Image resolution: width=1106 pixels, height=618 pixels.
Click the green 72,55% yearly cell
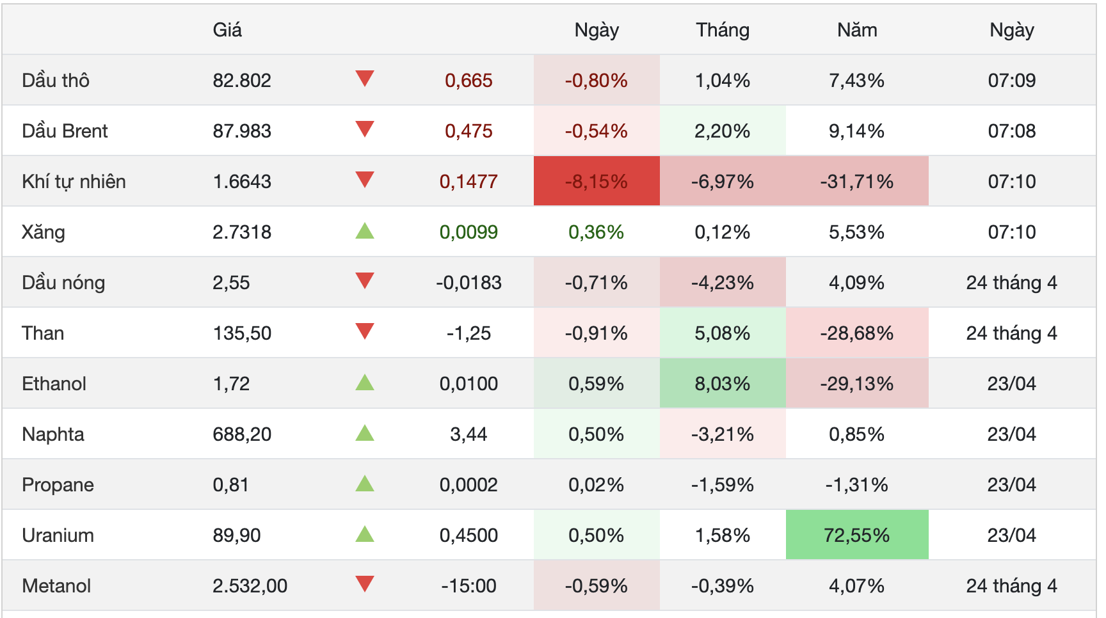[857, 535]
